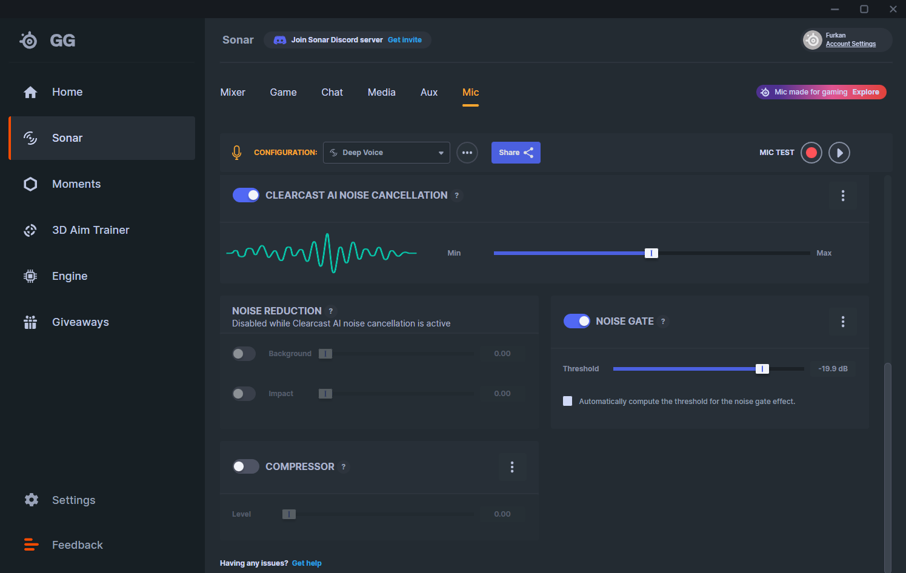Viewport: 906px width, 573px height.
Task: Switch to the Mixer tab
Action: click(x=233, y=92)
